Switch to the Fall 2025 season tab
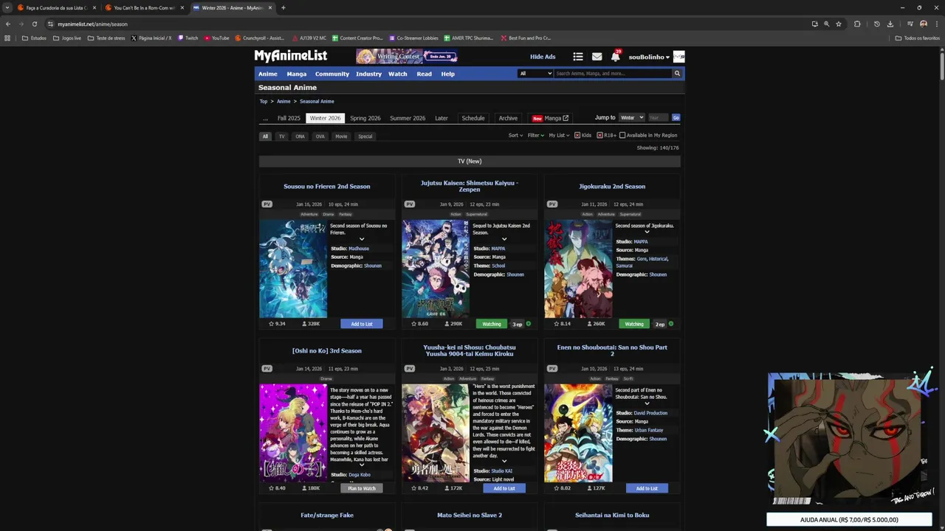Image resolution: width=945 pixels, height=531 pixels. (289, 118)
